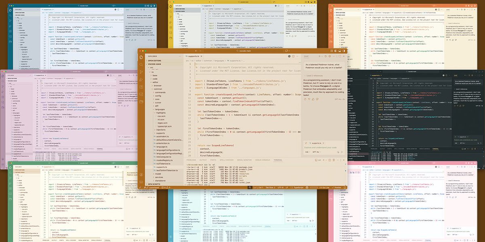Image resolution: width=485 pixels, height=242 pixels.
Task: Maximize the panel via the chevron-up icon
Action: click(x=338, y=160)
